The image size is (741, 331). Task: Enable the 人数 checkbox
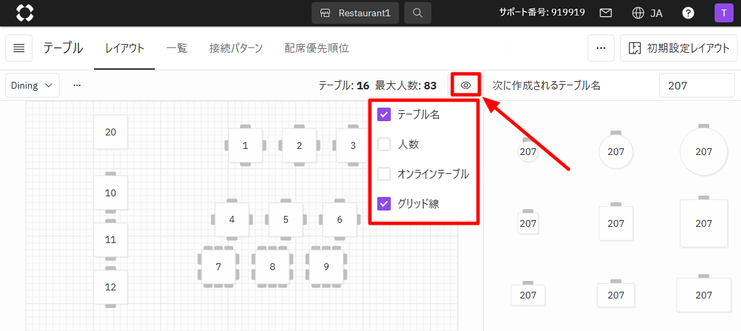pos(384,144)
